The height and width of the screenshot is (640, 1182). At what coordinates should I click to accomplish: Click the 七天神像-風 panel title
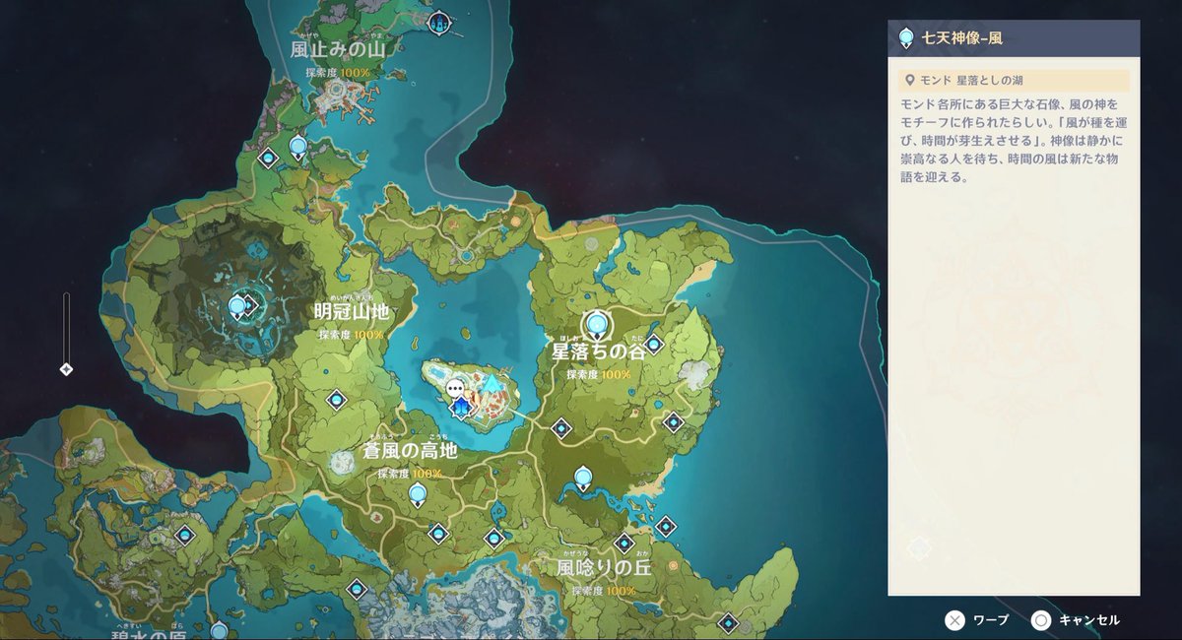961,38
